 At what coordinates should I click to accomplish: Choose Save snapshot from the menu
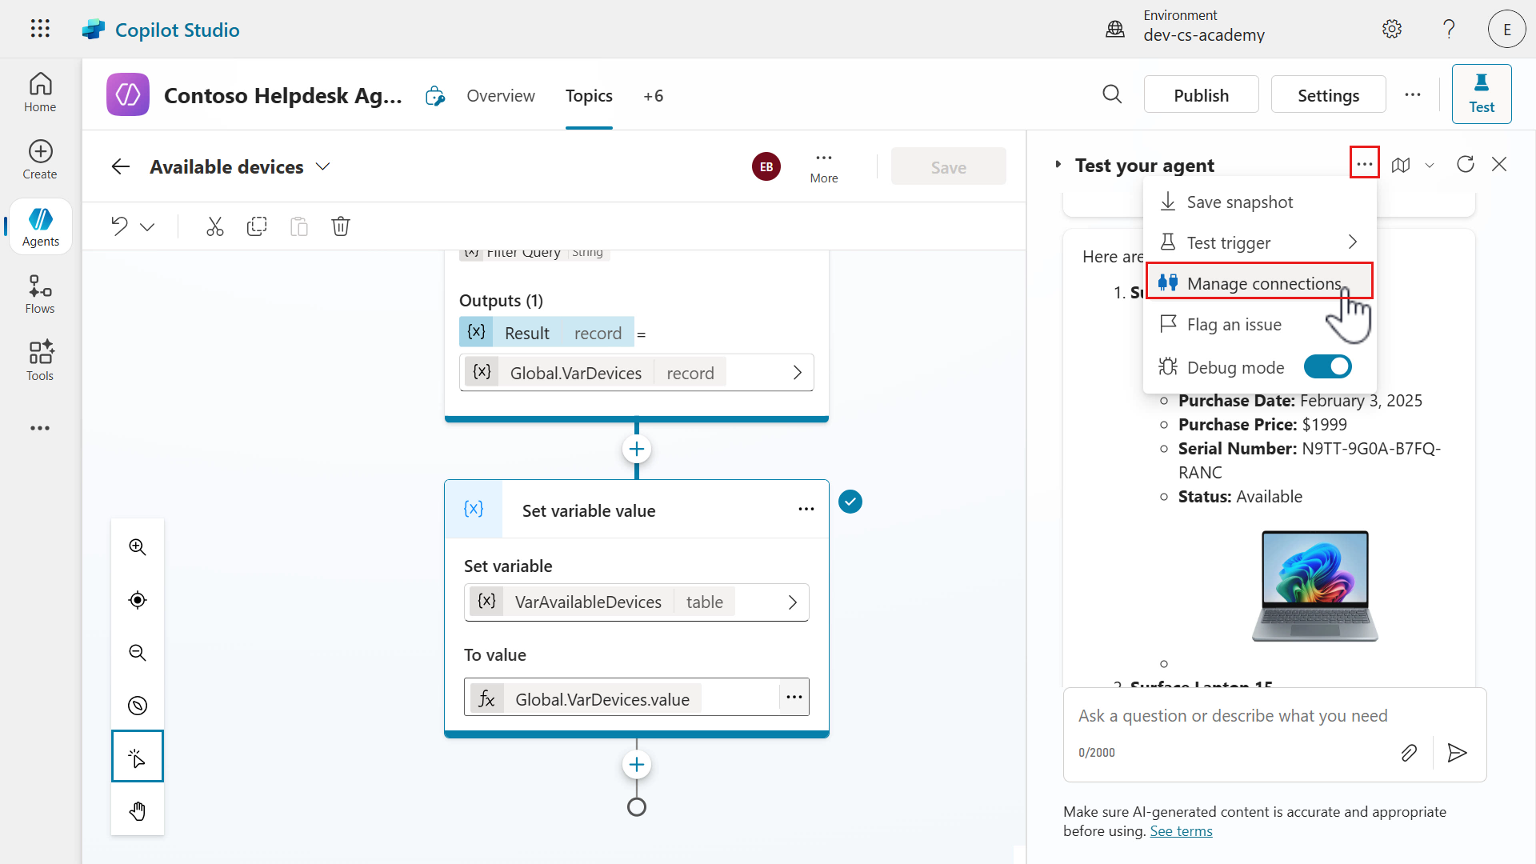[x=1239, y=202]
